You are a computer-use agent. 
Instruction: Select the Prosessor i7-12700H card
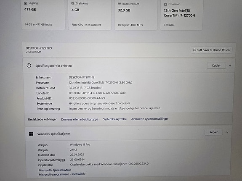pyautogui.click(x=181, y=15)
